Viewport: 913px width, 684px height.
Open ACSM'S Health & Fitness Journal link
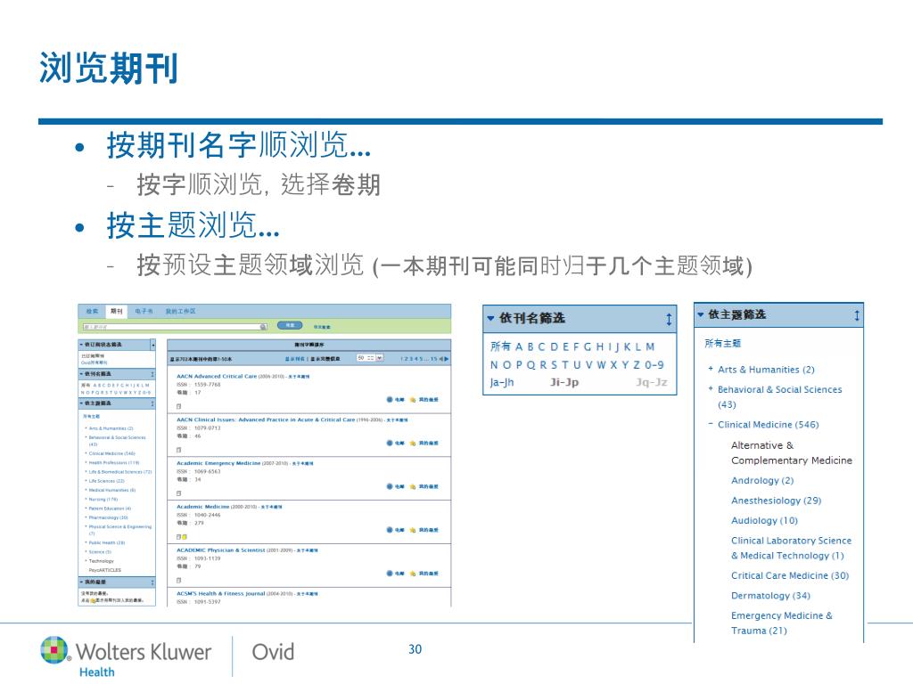pos(221,594)
